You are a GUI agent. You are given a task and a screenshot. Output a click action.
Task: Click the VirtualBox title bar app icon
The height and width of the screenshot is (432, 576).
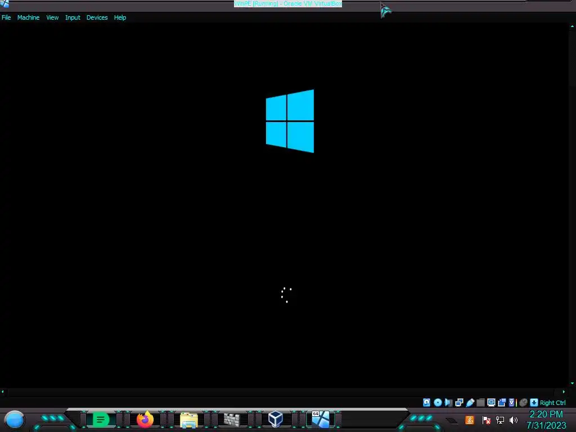[4, 4]
